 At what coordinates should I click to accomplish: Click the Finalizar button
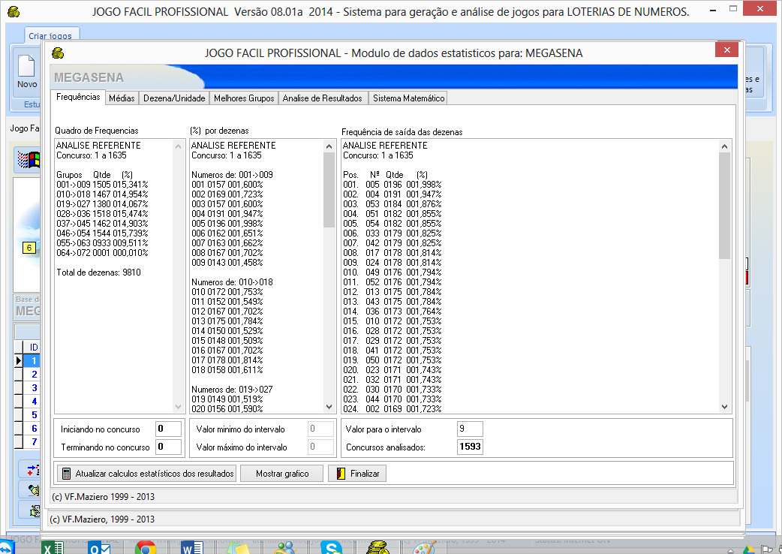(357, 474)
